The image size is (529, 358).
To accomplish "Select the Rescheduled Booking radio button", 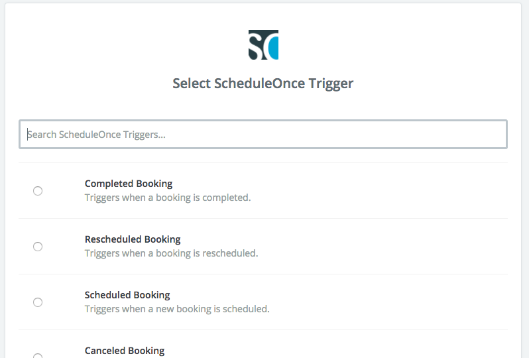I will point(38,247).
